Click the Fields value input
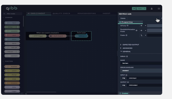 point(155,35)
